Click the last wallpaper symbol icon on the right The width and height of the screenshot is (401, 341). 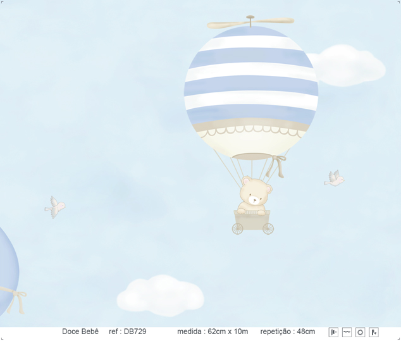coord(374,332)
